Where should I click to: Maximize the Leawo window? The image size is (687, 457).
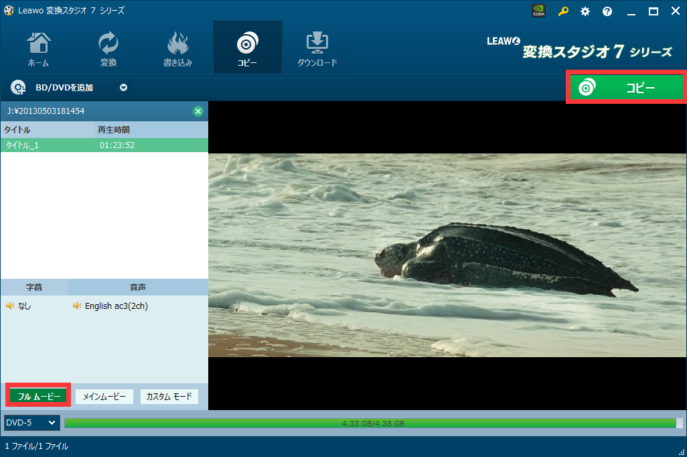pyautogui.click(x=654, y=11)
